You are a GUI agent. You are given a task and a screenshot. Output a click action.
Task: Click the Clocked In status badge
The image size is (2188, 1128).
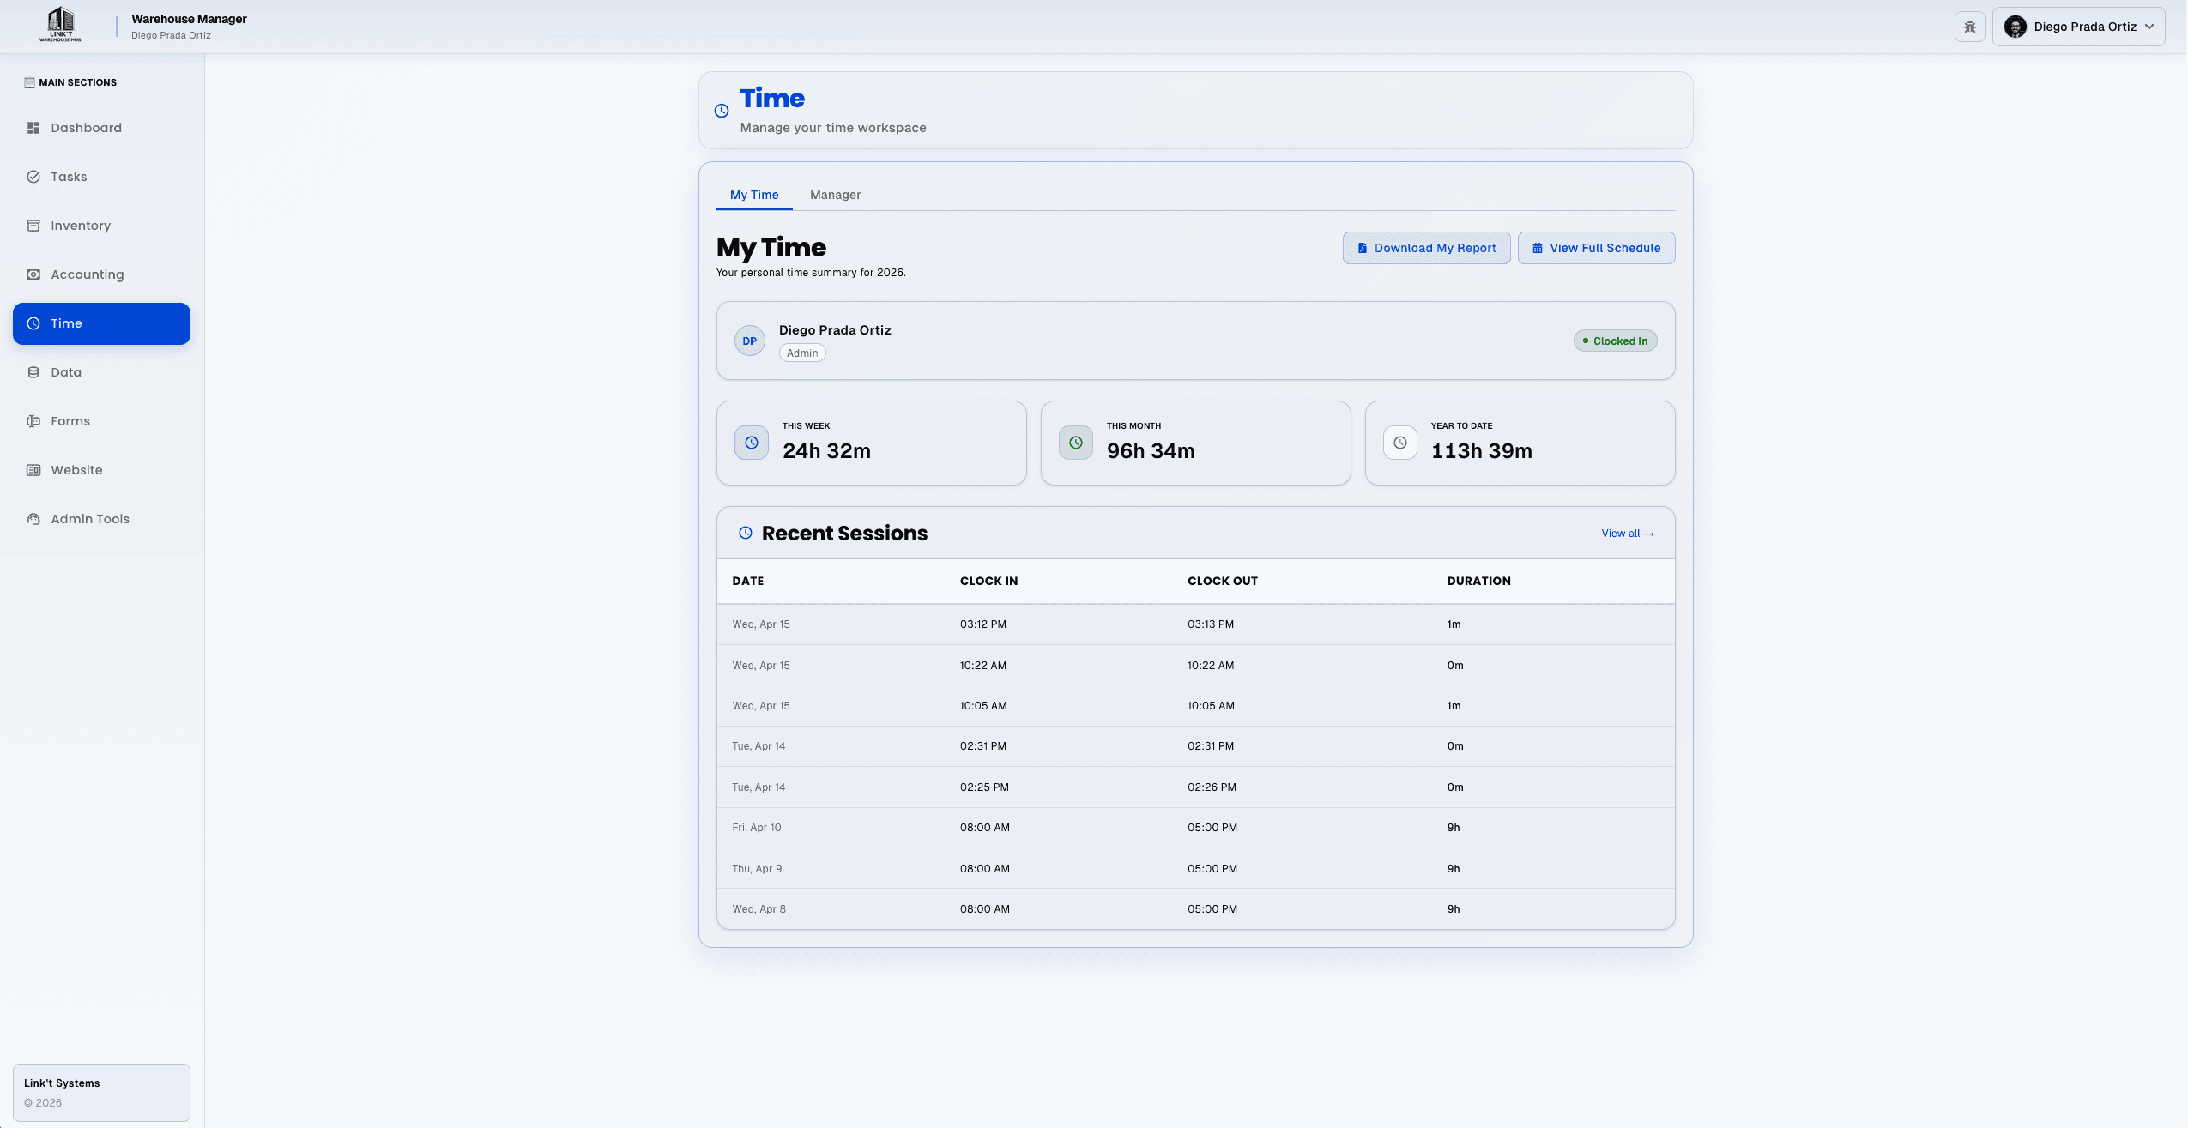click(1615, 341)
